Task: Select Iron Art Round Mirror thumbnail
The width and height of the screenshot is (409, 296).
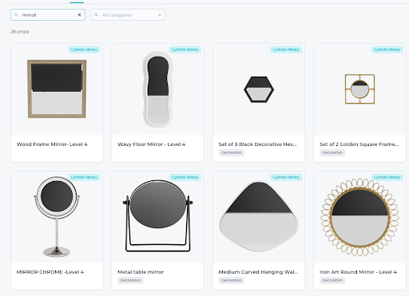Action: 359,217
